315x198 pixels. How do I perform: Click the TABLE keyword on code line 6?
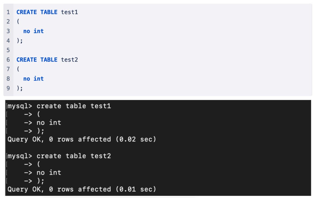click(x=49, y=60)
